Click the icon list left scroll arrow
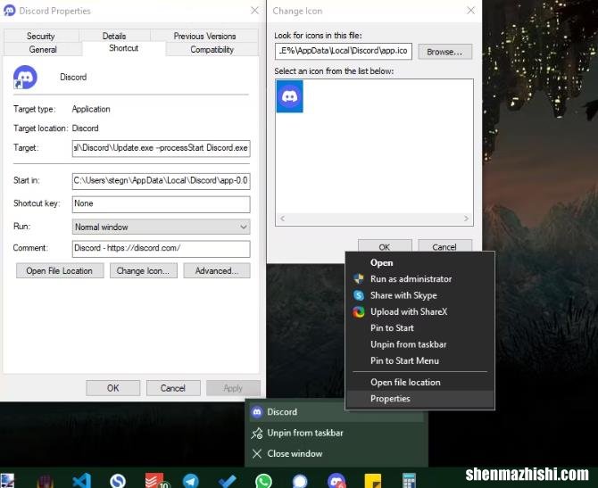The width and height of the screenshot is (598, 488). 283,219
